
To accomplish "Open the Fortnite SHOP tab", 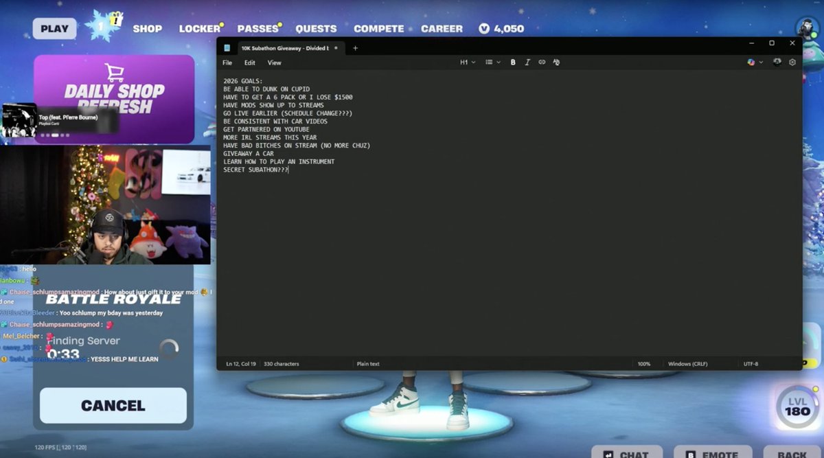I will [x=148, y=29].
